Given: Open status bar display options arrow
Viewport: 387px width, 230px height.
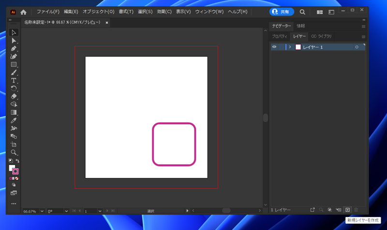Looking at the screenshot, I should (x=187, y=211).
